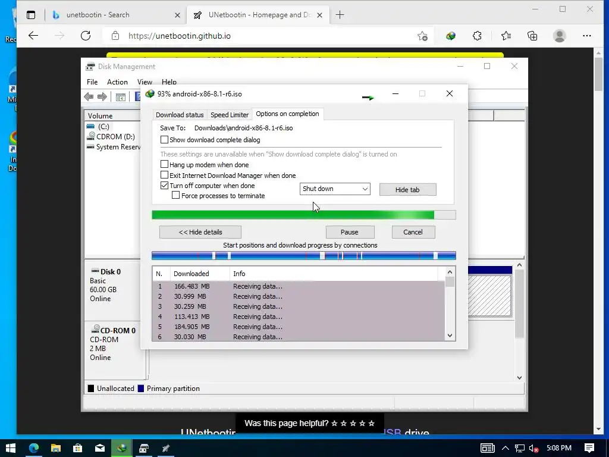Cancel the download
Image resolution: width=609 pixels, height=457 pixels.
point(413,232)
